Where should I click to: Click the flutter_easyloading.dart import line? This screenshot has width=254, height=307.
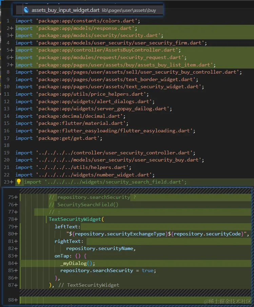[105, 131]
